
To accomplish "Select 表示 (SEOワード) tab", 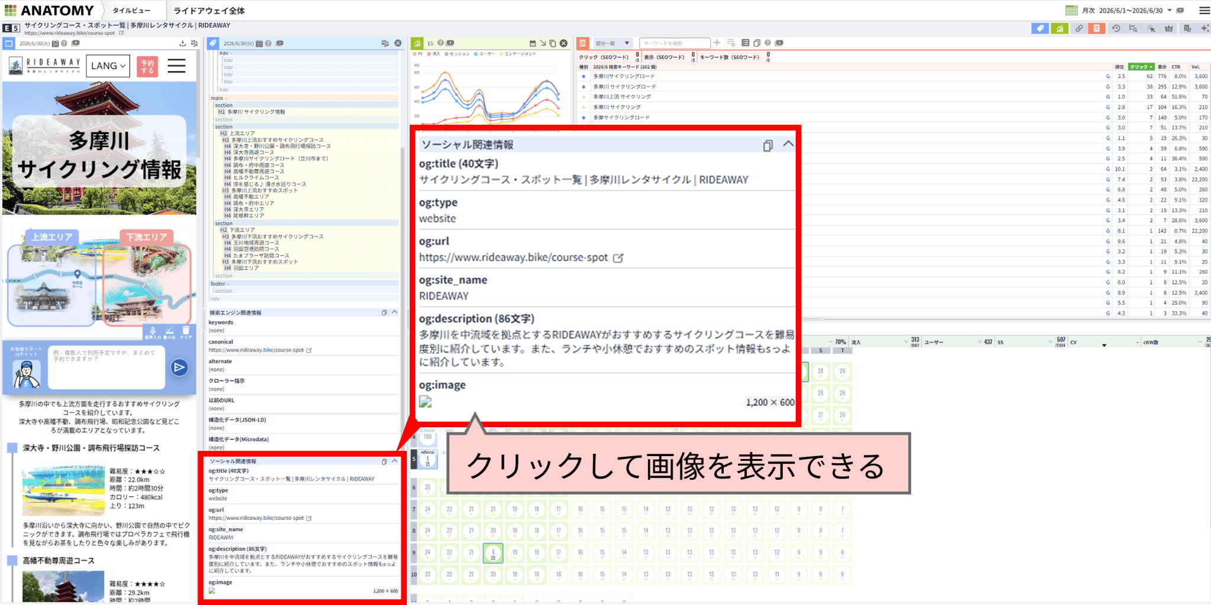I will pos(669,57).
